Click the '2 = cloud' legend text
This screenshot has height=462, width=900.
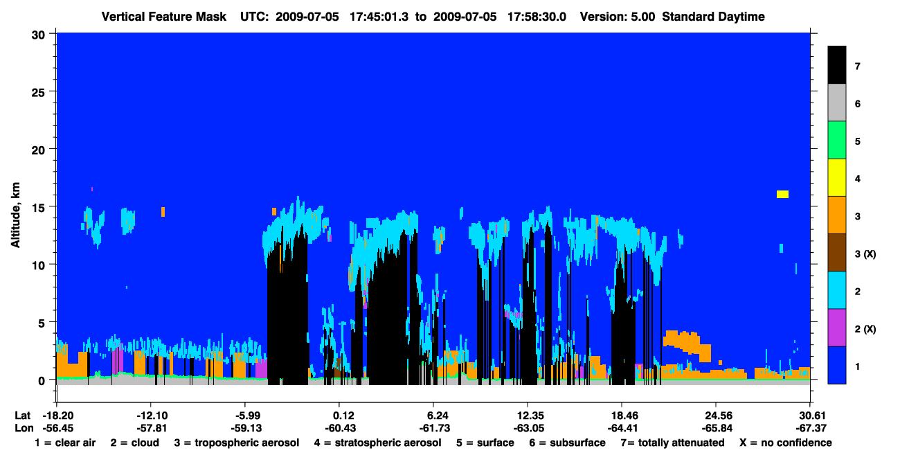(134, 443)
